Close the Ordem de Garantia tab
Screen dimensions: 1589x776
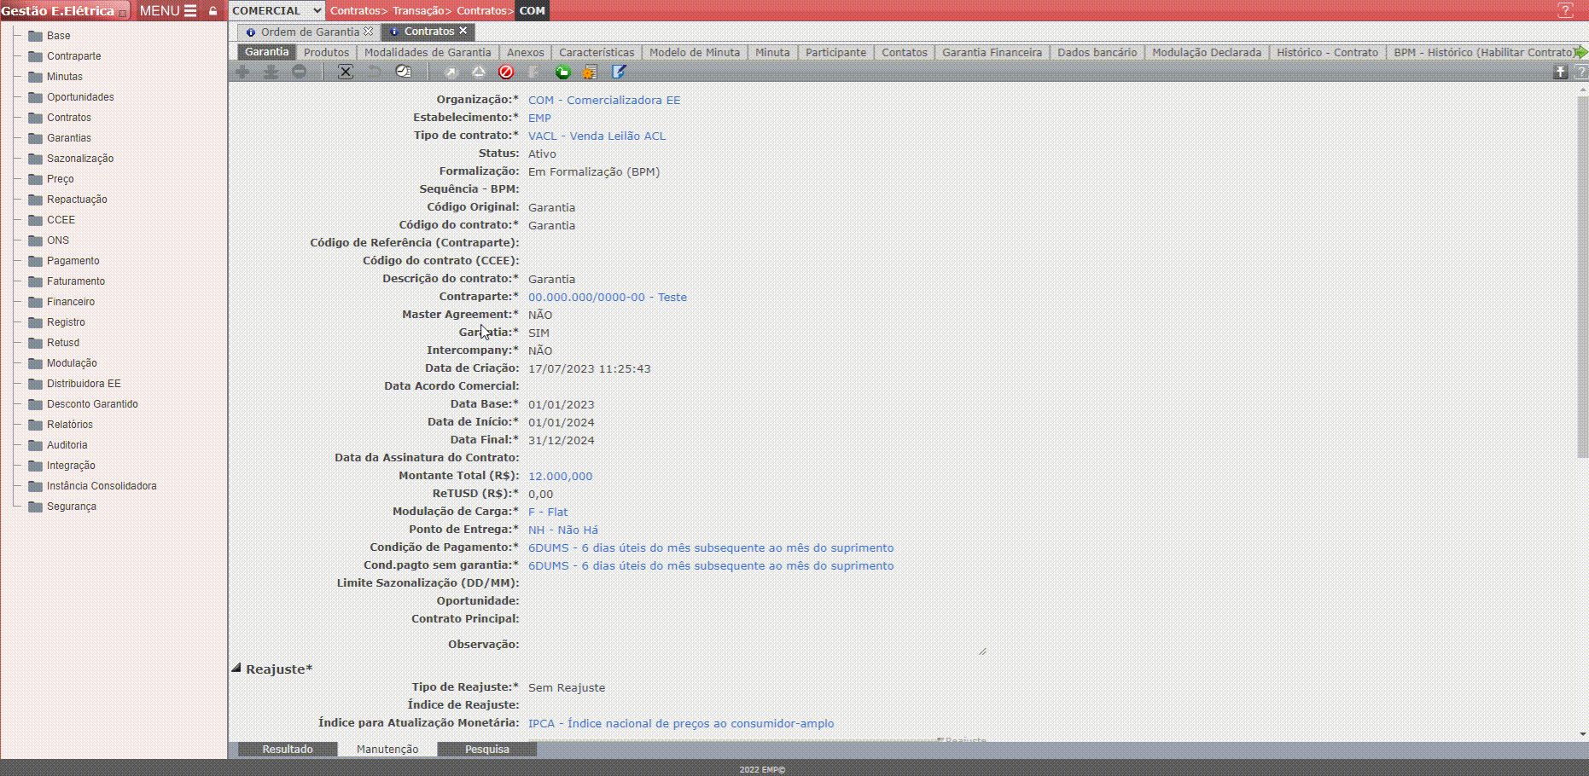tap(369, 32)
